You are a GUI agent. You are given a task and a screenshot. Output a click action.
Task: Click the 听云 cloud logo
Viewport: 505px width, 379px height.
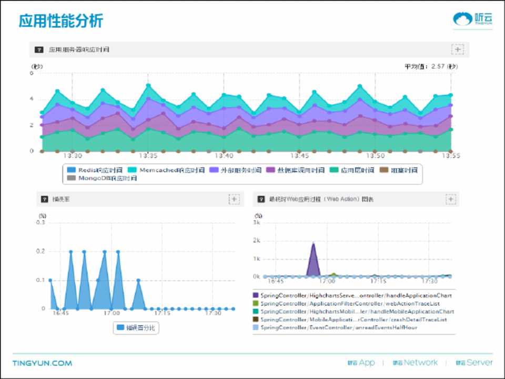[x=473, y=19]
